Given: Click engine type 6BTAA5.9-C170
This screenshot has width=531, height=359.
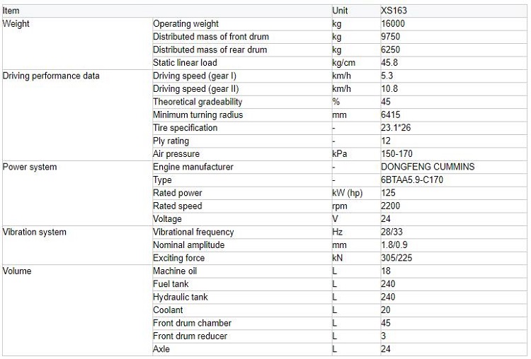Looking at the screenshot, I should click(412, 179).
